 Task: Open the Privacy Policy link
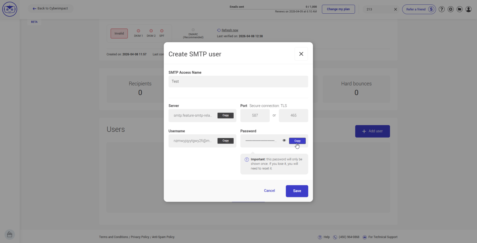click(x=140, y=237)
